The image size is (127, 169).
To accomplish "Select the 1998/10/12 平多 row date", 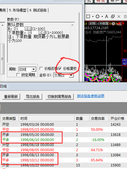I will (37, 160).
